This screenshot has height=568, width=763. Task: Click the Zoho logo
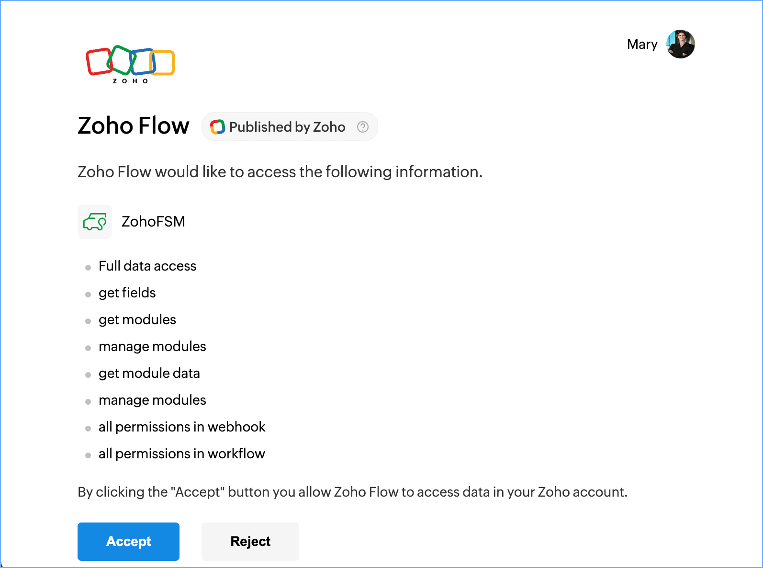[130, 64]
